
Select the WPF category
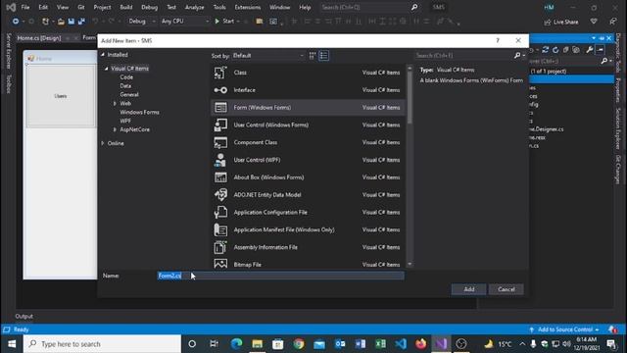point(125,121)
